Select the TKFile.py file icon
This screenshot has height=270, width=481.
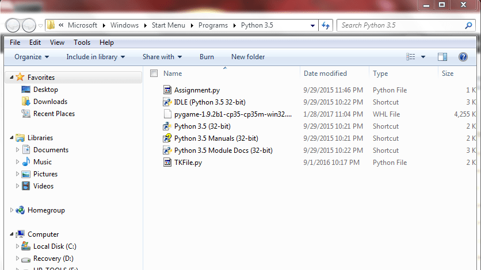[x=167, y=162]
